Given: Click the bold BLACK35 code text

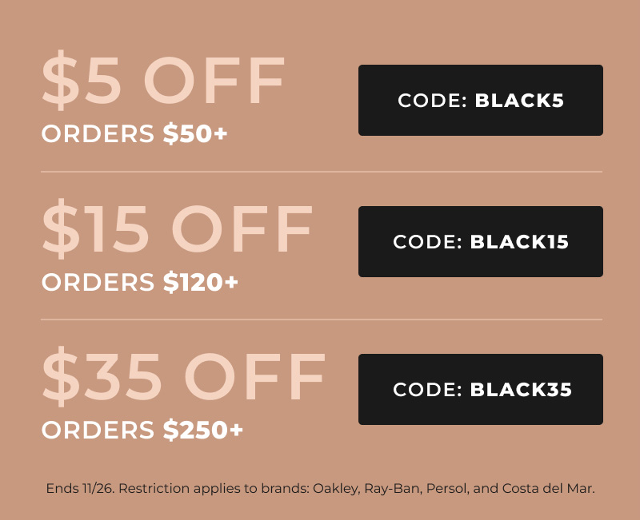Looking at the screenshot, I should [x=521, y=389].
